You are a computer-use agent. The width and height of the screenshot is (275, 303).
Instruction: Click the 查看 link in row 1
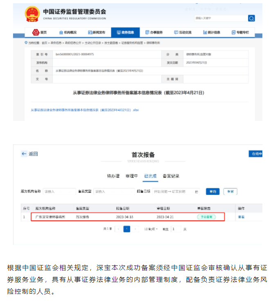pyautogui.click(x=241, y=217)
